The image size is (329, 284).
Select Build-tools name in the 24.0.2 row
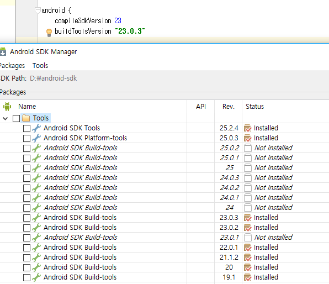[81, 187]
